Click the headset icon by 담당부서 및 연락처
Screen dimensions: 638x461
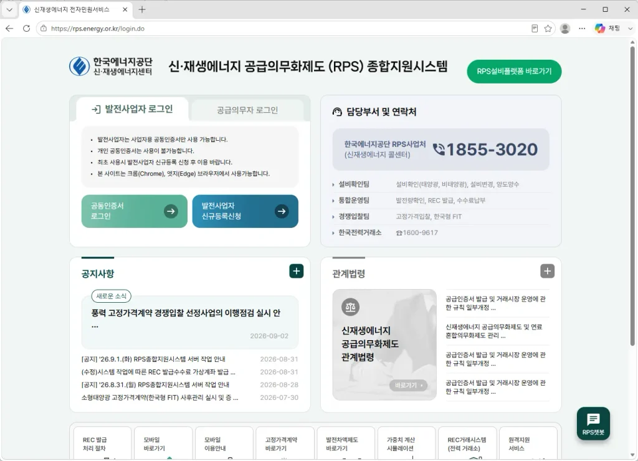[x=337, y=112]
